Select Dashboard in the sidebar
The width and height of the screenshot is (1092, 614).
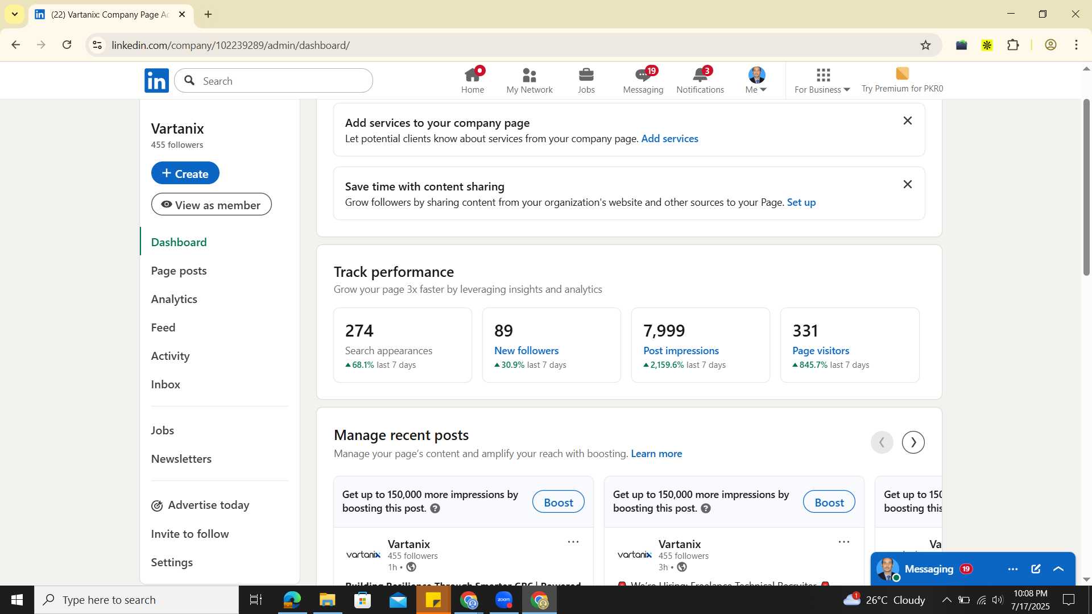pyautogui.click(x=179, y=242)
